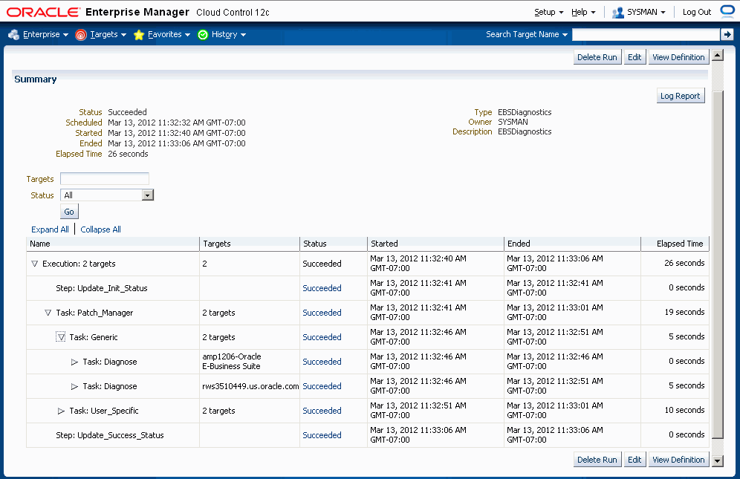Open Succeeded status of Task: Generic

[322, 337]
